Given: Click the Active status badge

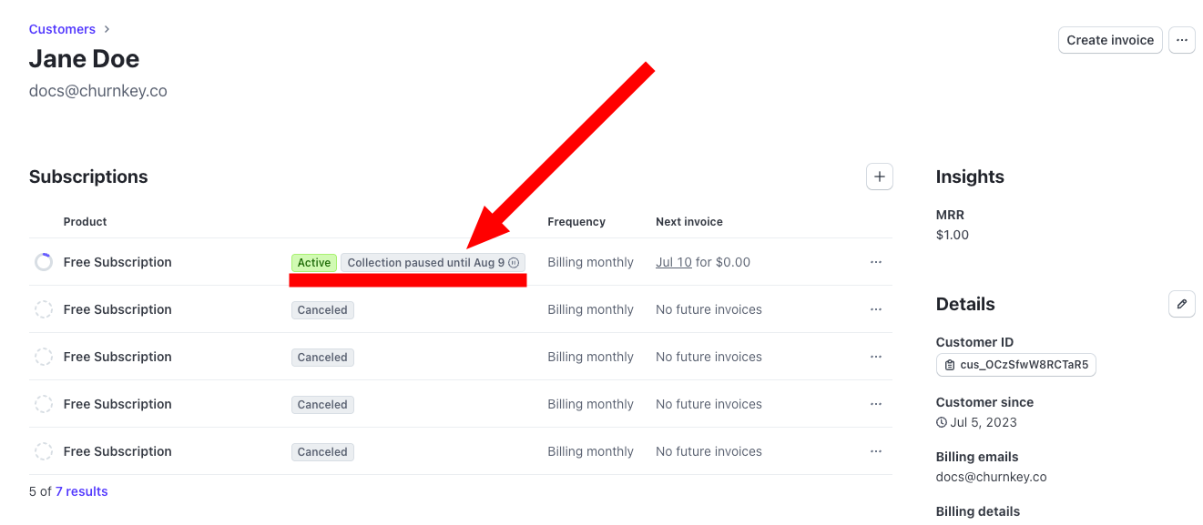Looking at the screenshot, I should point(313,262).
